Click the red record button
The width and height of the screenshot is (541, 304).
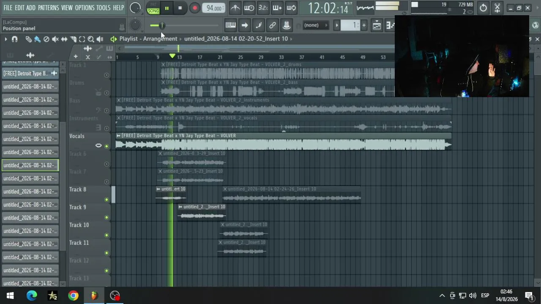click(x=195, y=8)
